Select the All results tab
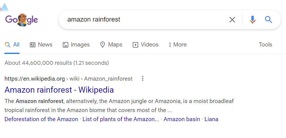The image size is (286, 138). 12,45
